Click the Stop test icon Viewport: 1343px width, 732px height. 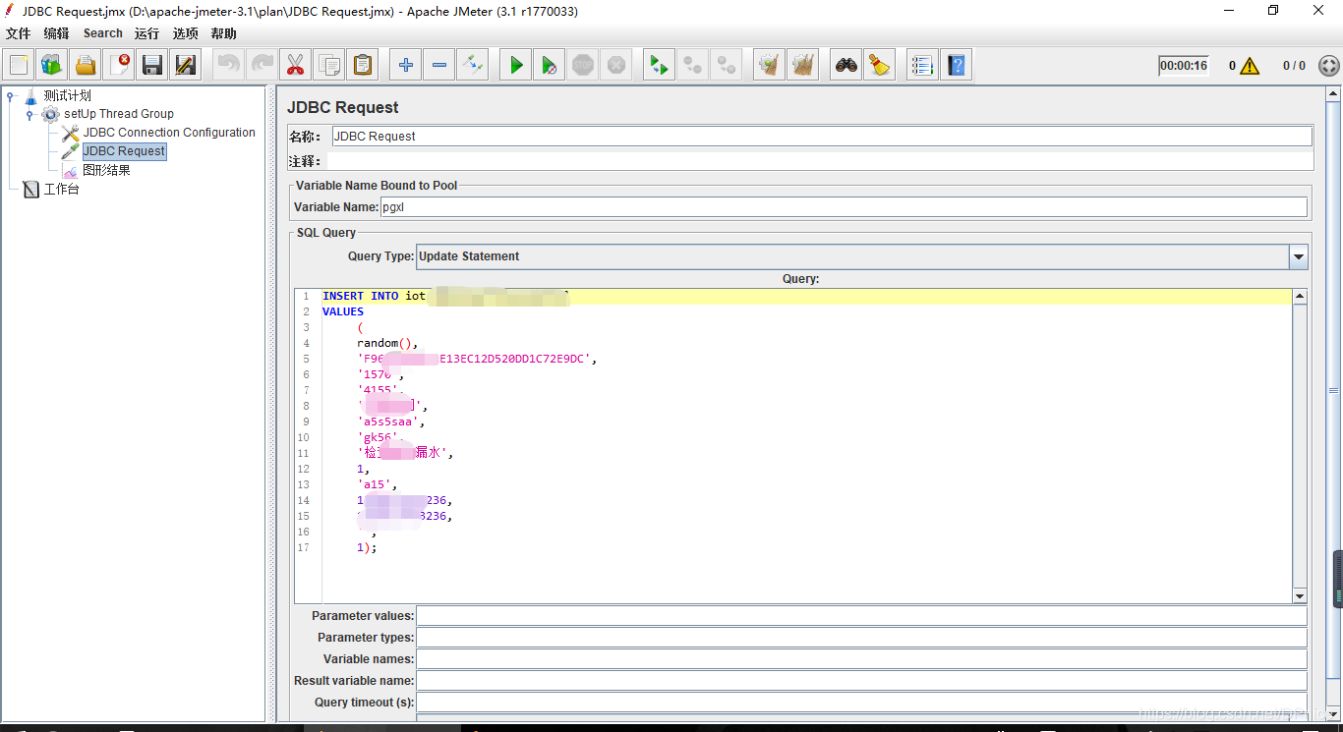(583, 66)
